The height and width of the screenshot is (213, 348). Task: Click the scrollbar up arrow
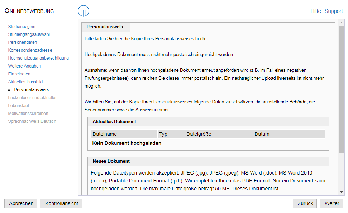341,23
